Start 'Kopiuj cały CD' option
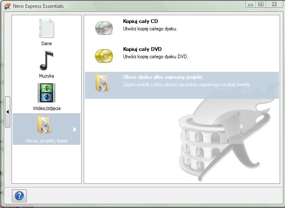The width and height of the screenshot is (285, 208). [141, 21]
